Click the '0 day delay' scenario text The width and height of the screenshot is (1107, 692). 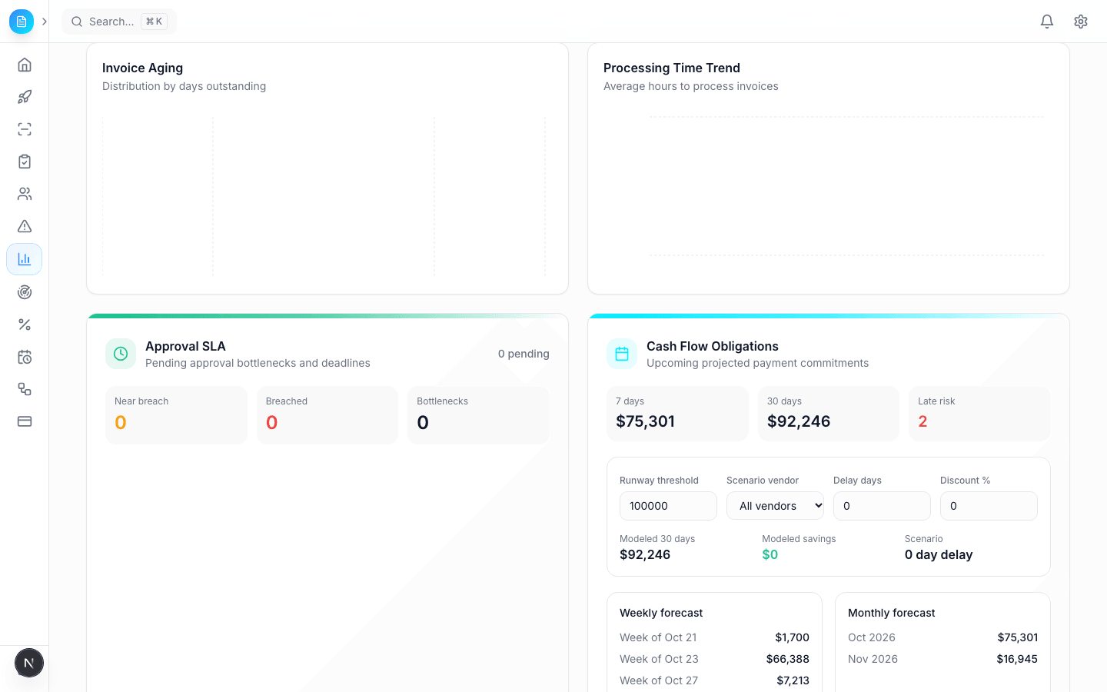coord(939,554)
